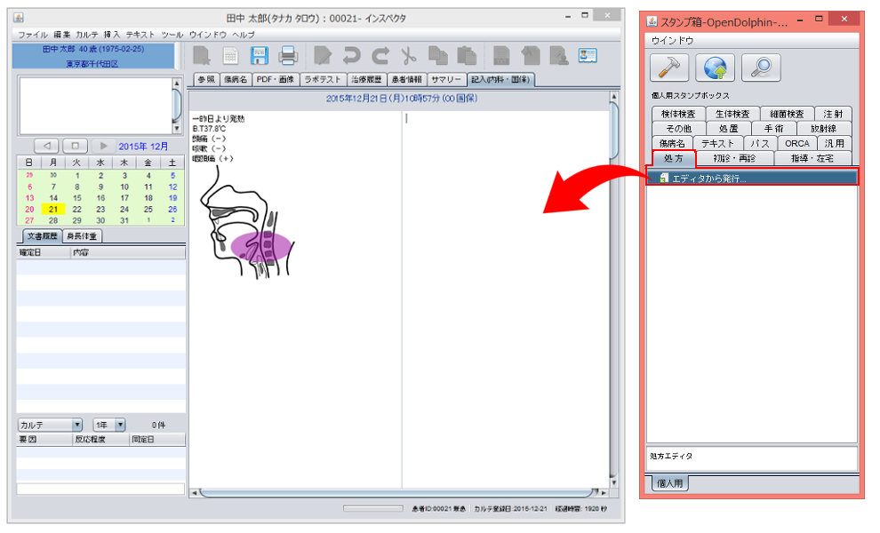Open the 1年 period dropdown
Screen dimensions: 880x533
[x=109, y=426]
